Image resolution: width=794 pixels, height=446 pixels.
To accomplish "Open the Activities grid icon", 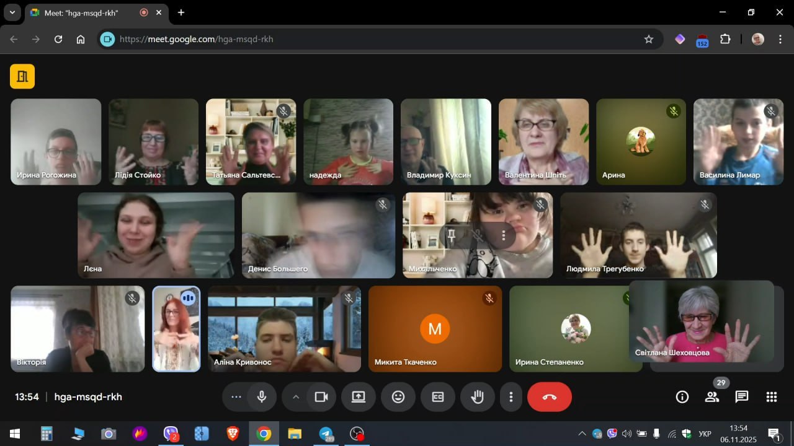I will tap(771, 397).
